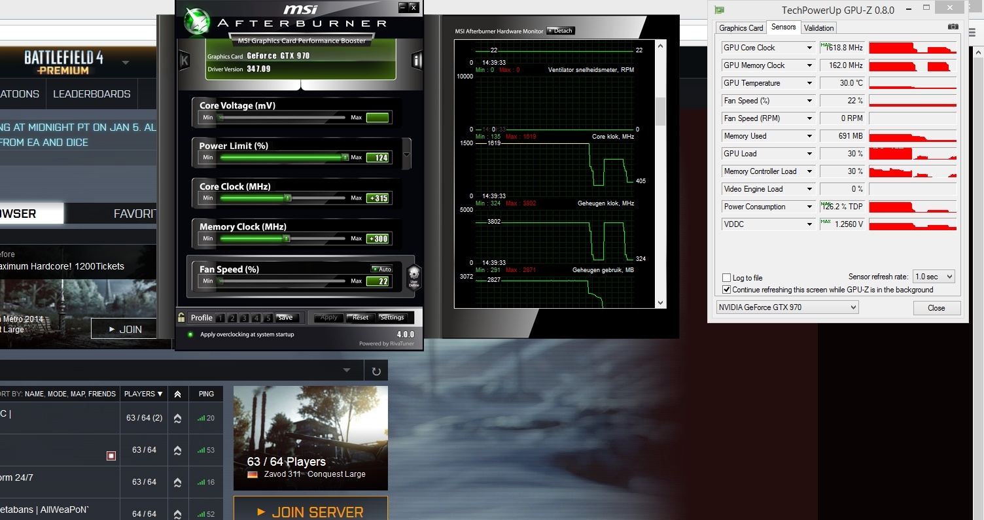
Task: Open the Sensor refresh rate dropdown
Action: point(934,277)
